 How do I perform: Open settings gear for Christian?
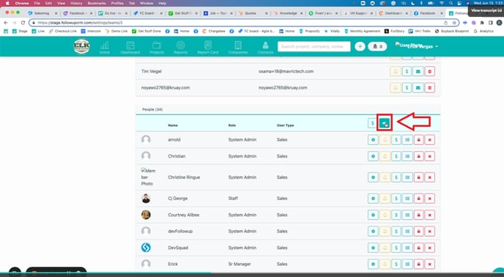(x=373, y=156)
